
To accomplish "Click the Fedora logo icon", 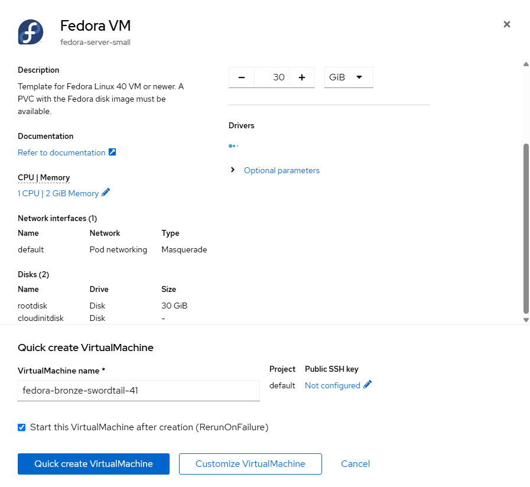I will point(30,32).
